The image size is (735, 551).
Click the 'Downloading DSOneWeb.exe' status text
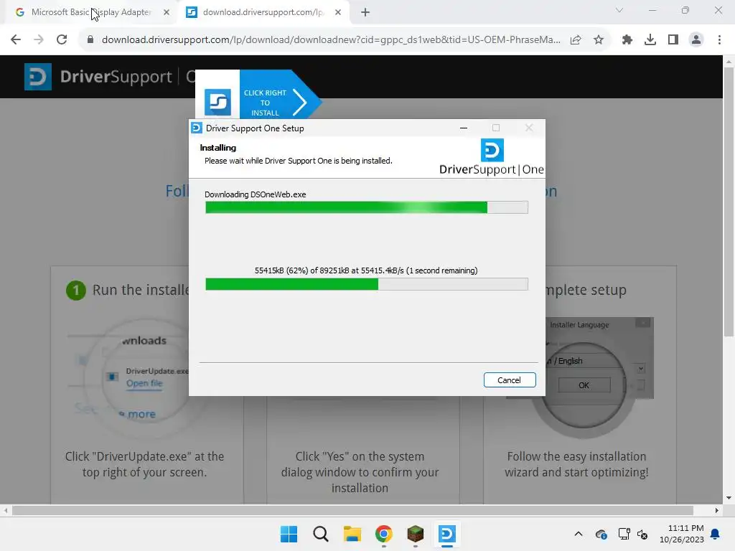(256, 194)
